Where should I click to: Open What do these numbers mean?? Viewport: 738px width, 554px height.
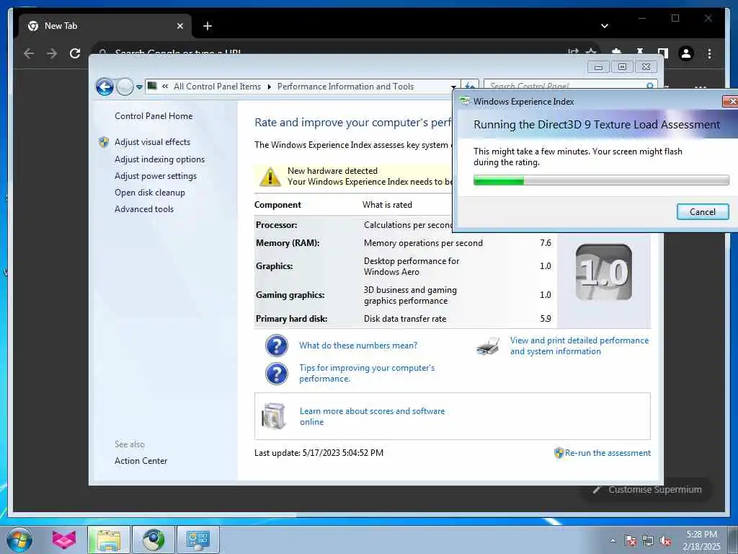pyautogui.click(x=358, y=346)
